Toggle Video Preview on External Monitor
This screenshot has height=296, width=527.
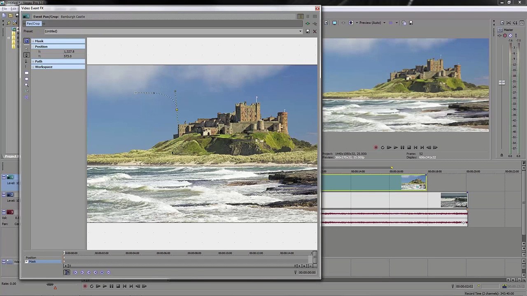click(334, 23)
